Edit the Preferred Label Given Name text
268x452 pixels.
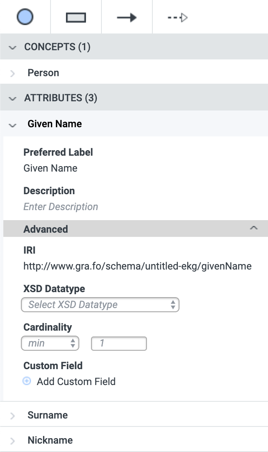(x=51, y=168)
